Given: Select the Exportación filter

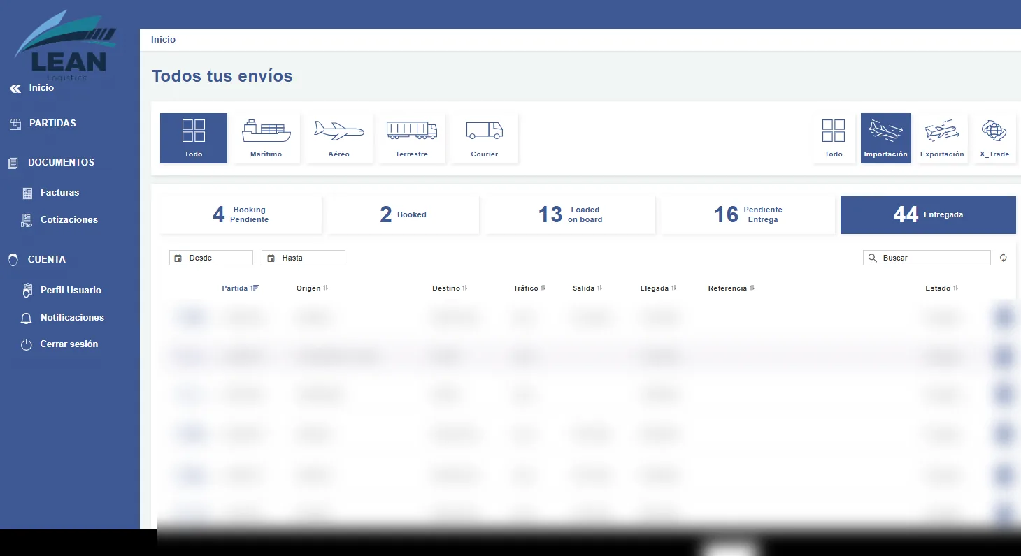Looking at the screenshot, I should [942, 138].
